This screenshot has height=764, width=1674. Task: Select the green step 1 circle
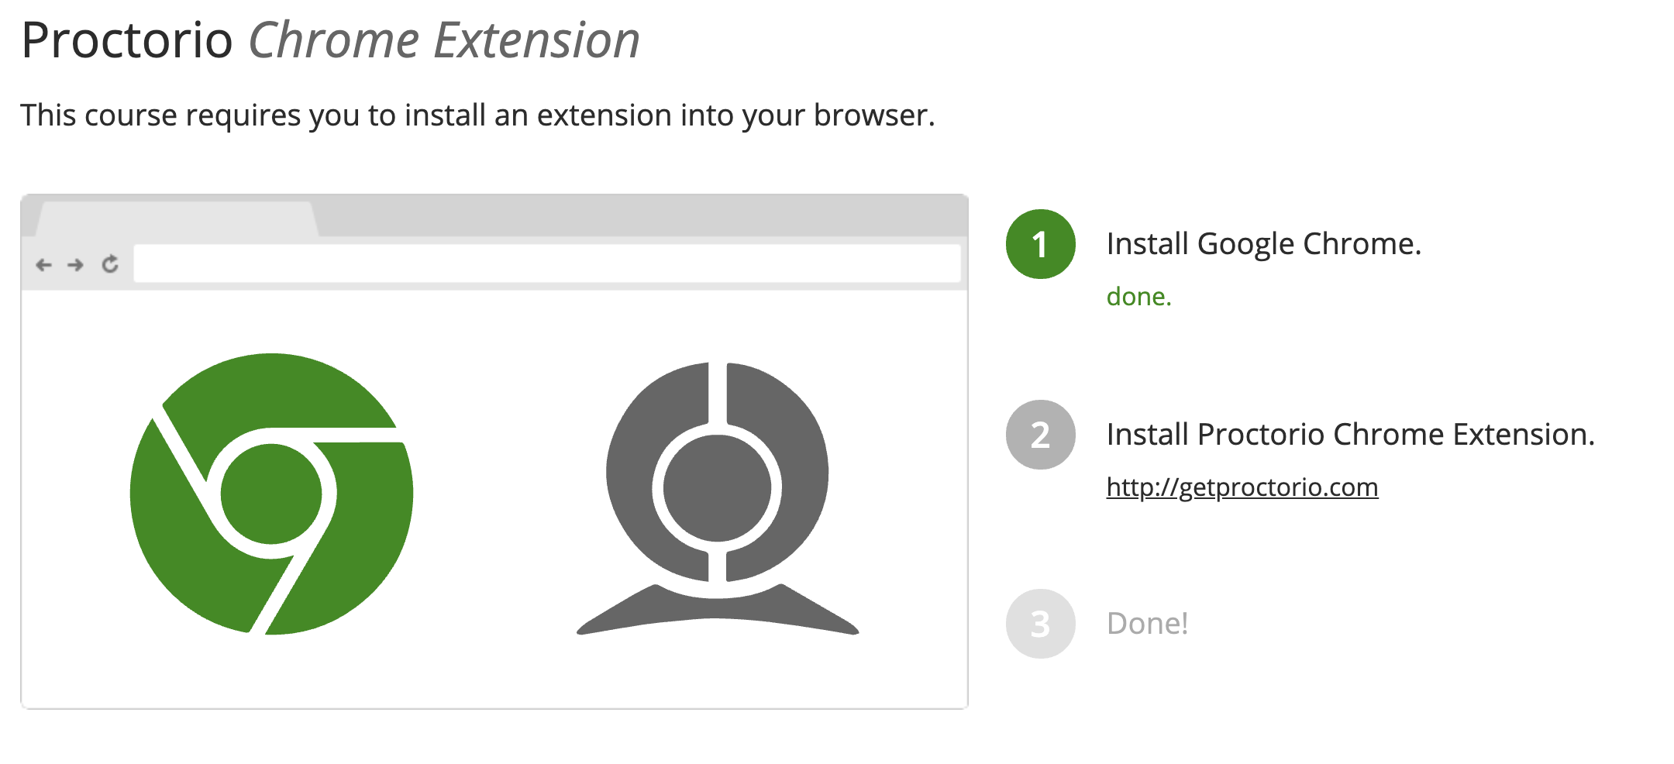click(x=1040, y=244)
